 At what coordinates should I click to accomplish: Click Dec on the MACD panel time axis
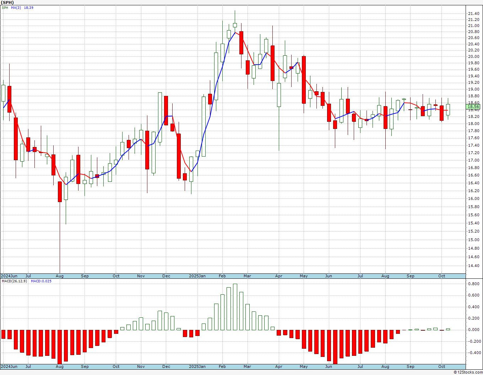point(166,366)
